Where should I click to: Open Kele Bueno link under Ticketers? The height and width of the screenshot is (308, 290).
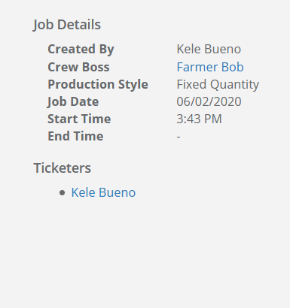click(103, 192)
